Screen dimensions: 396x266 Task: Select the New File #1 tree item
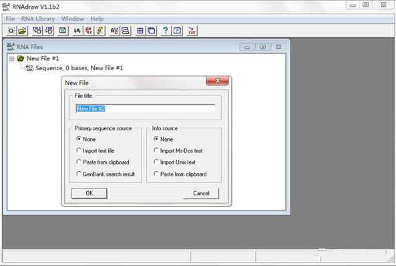43,58
